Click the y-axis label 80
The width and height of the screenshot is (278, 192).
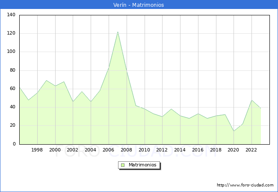pos(12,70)
